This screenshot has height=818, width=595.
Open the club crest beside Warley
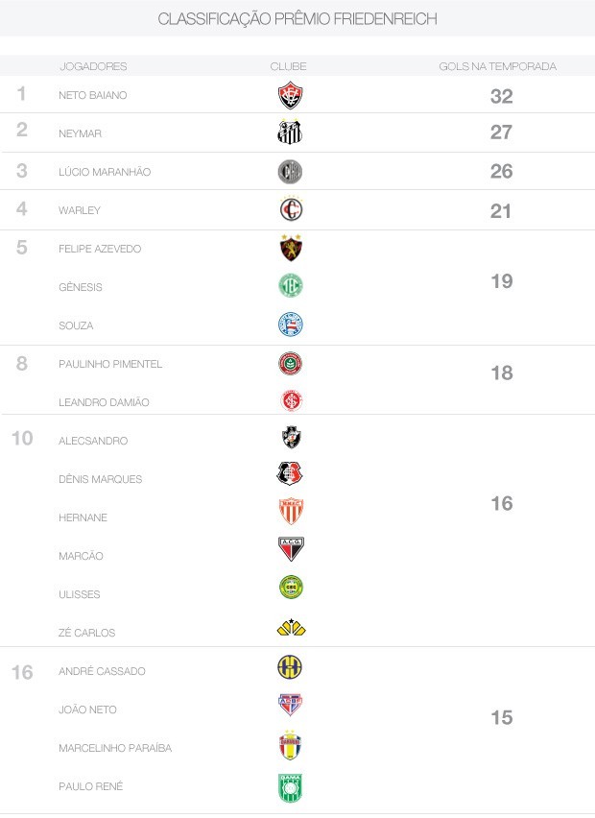click(290, 210)
